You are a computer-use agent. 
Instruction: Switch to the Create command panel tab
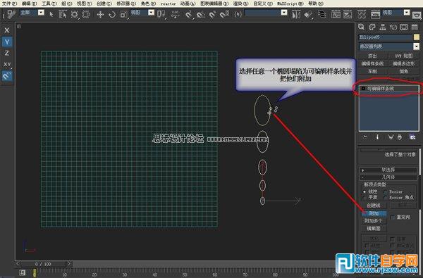pyautogui.click(x=362, y=27)
